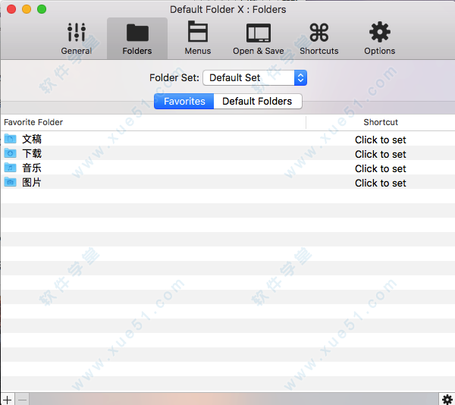Open the Shortcuts preferences pane
The height and width of the screenshot is (405, 455).
(x=319, y=39)
